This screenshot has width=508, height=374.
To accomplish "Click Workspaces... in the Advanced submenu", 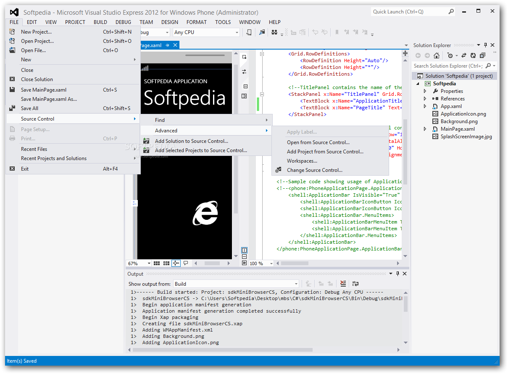I will point(330,161).
